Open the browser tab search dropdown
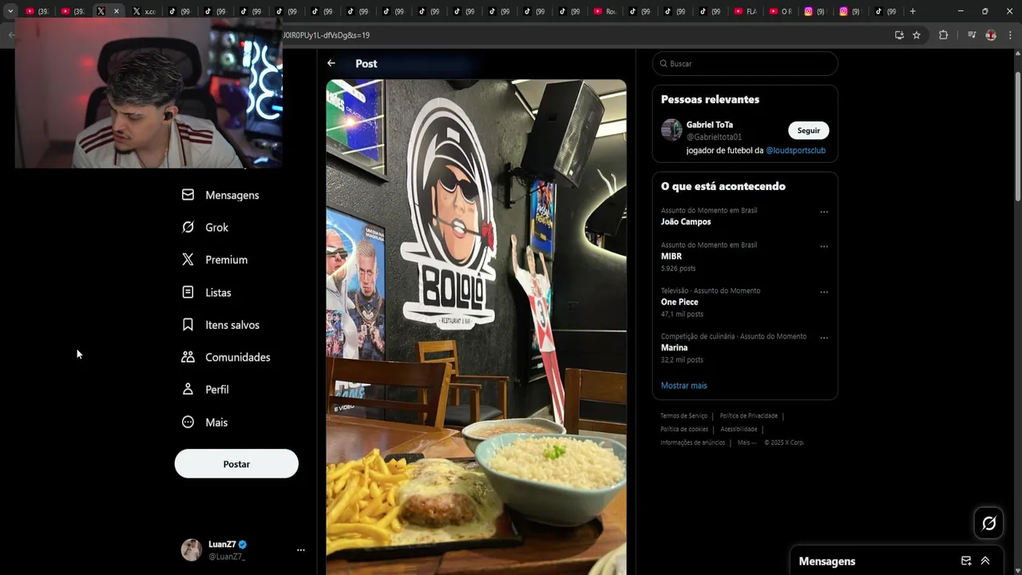 pyautogui.click(x=10, y=11)
